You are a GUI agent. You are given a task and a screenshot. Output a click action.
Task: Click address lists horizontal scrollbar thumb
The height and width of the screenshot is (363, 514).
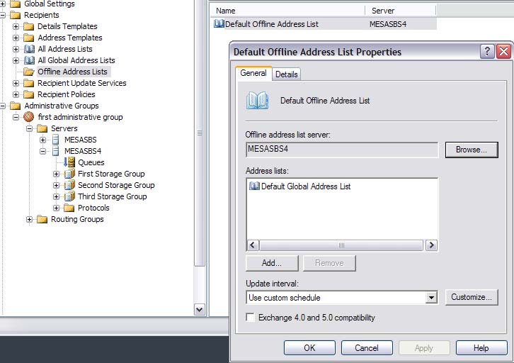(341, 245)
